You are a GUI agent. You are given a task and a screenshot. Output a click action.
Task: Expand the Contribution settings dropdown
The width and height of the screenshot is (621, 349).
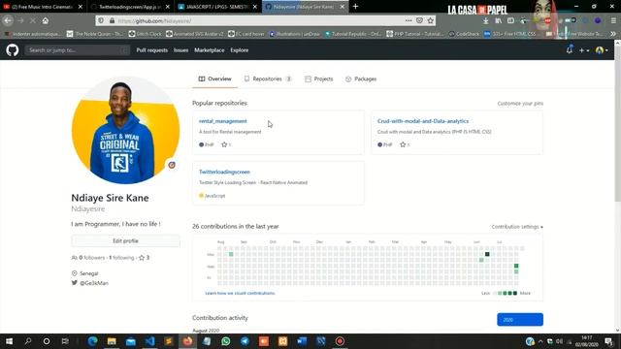517,227
